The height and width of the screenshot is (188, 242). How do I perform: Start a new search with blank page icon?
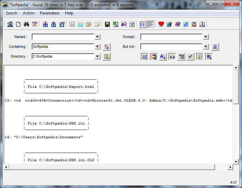tap(18, 24)
